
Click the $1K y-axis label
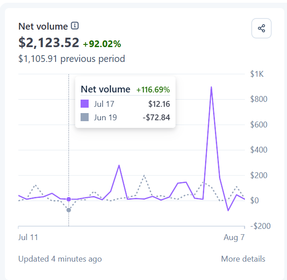(x=257, y=74)
